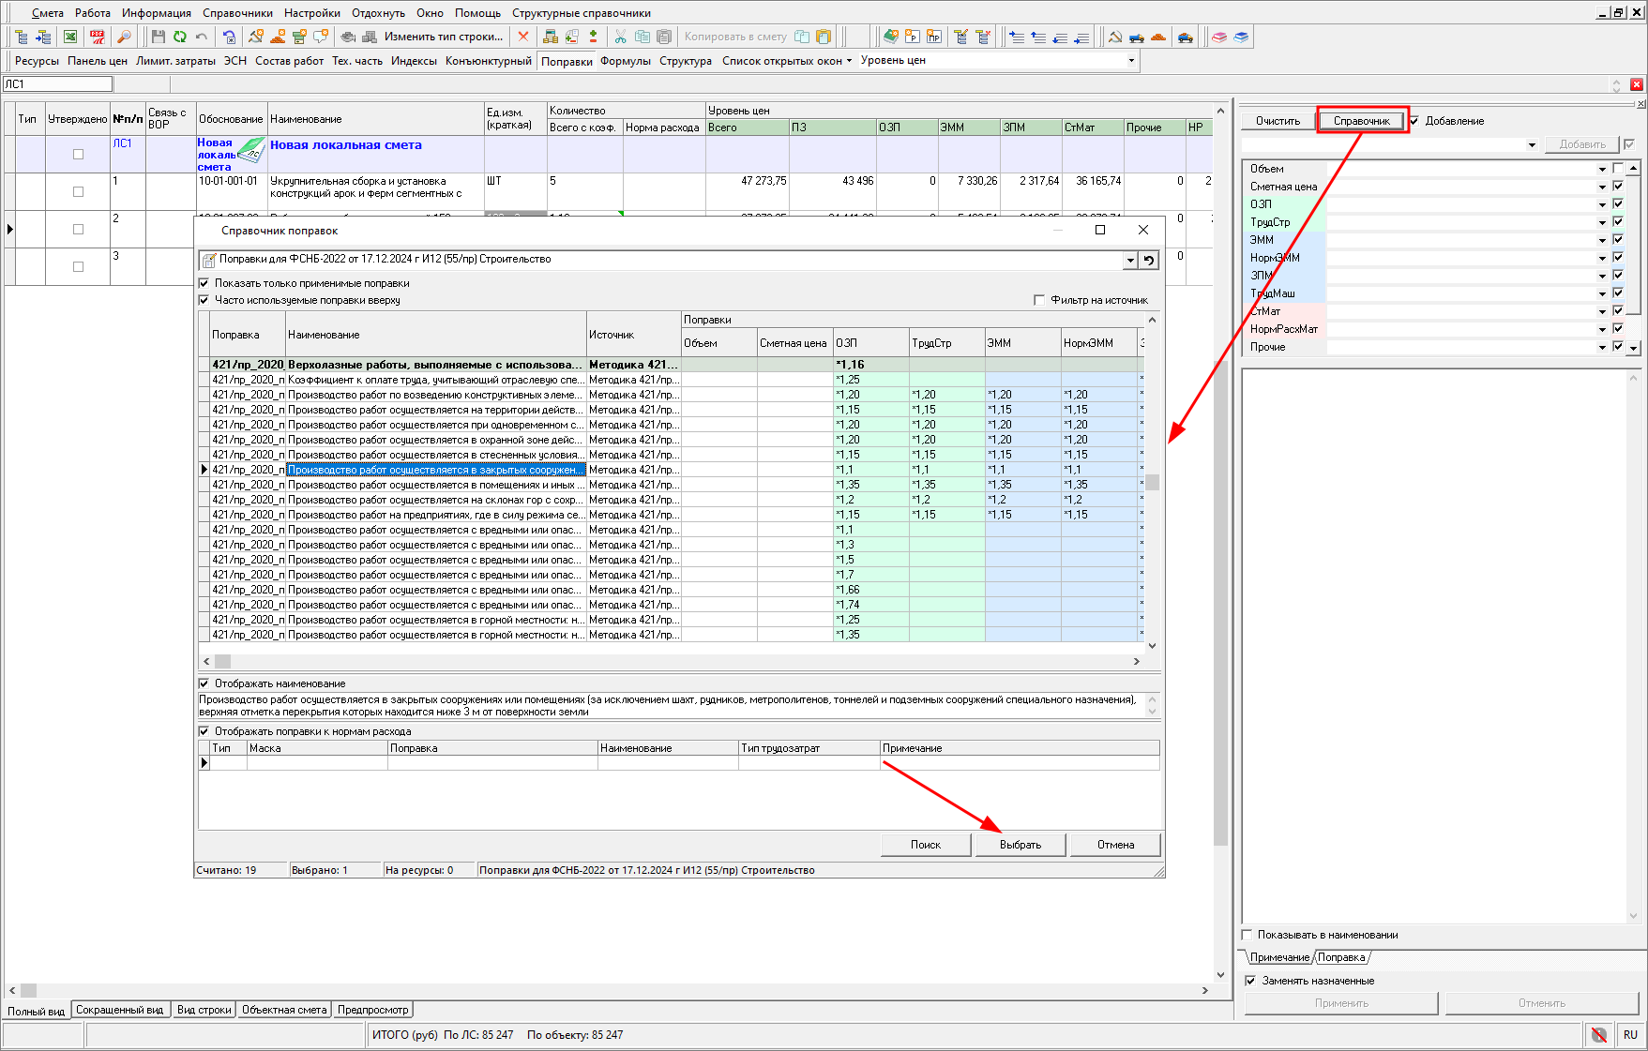Click the 'Справочник' button
This screenshot has height=1051, width=1648.
tap(1361, 121)
